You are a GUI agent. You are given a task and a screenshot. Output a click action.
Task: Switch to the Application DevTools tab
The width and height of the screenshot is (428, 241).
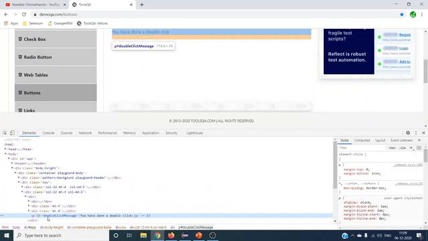(x=150, y=133)
